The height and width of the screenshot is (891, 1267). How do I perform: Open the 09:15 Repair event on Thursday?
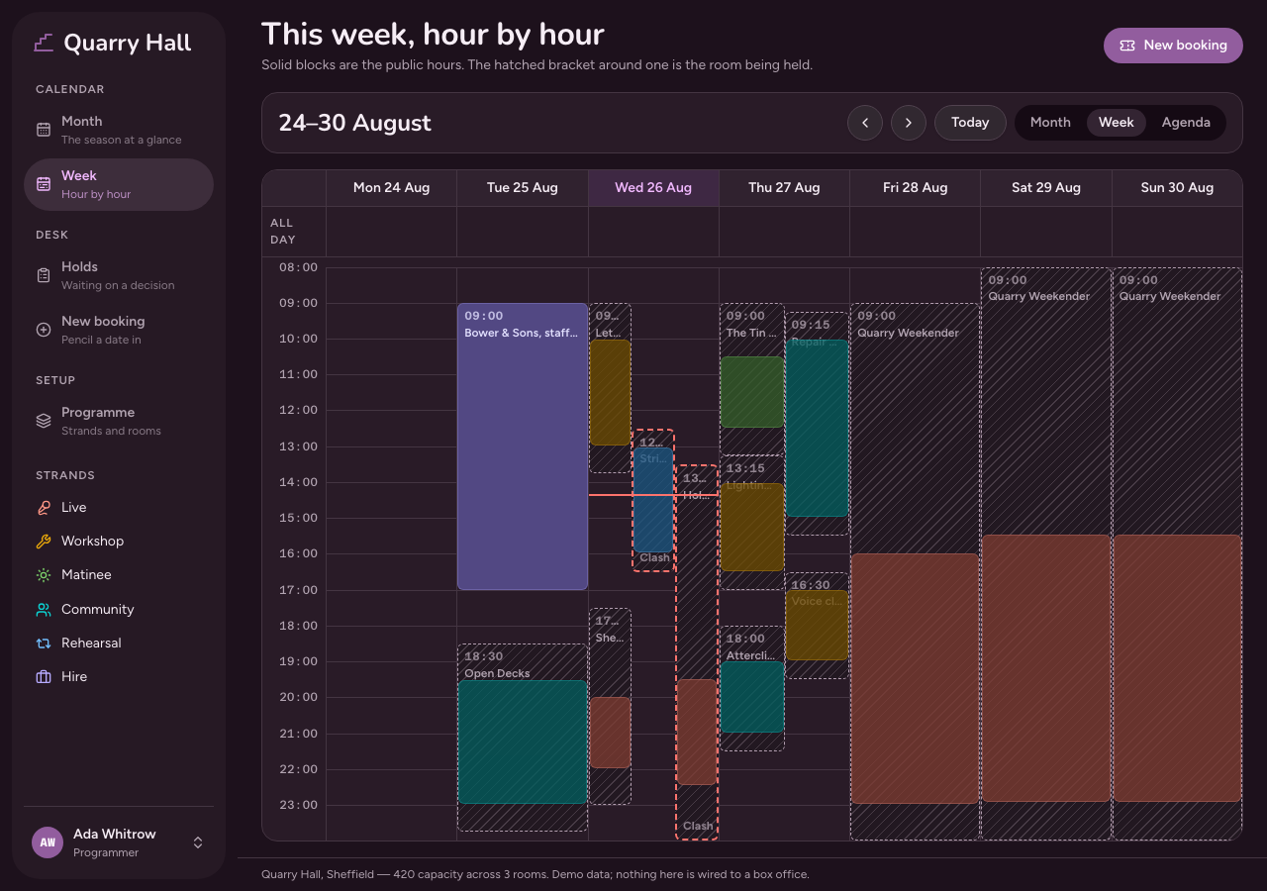tap(818, 424)
